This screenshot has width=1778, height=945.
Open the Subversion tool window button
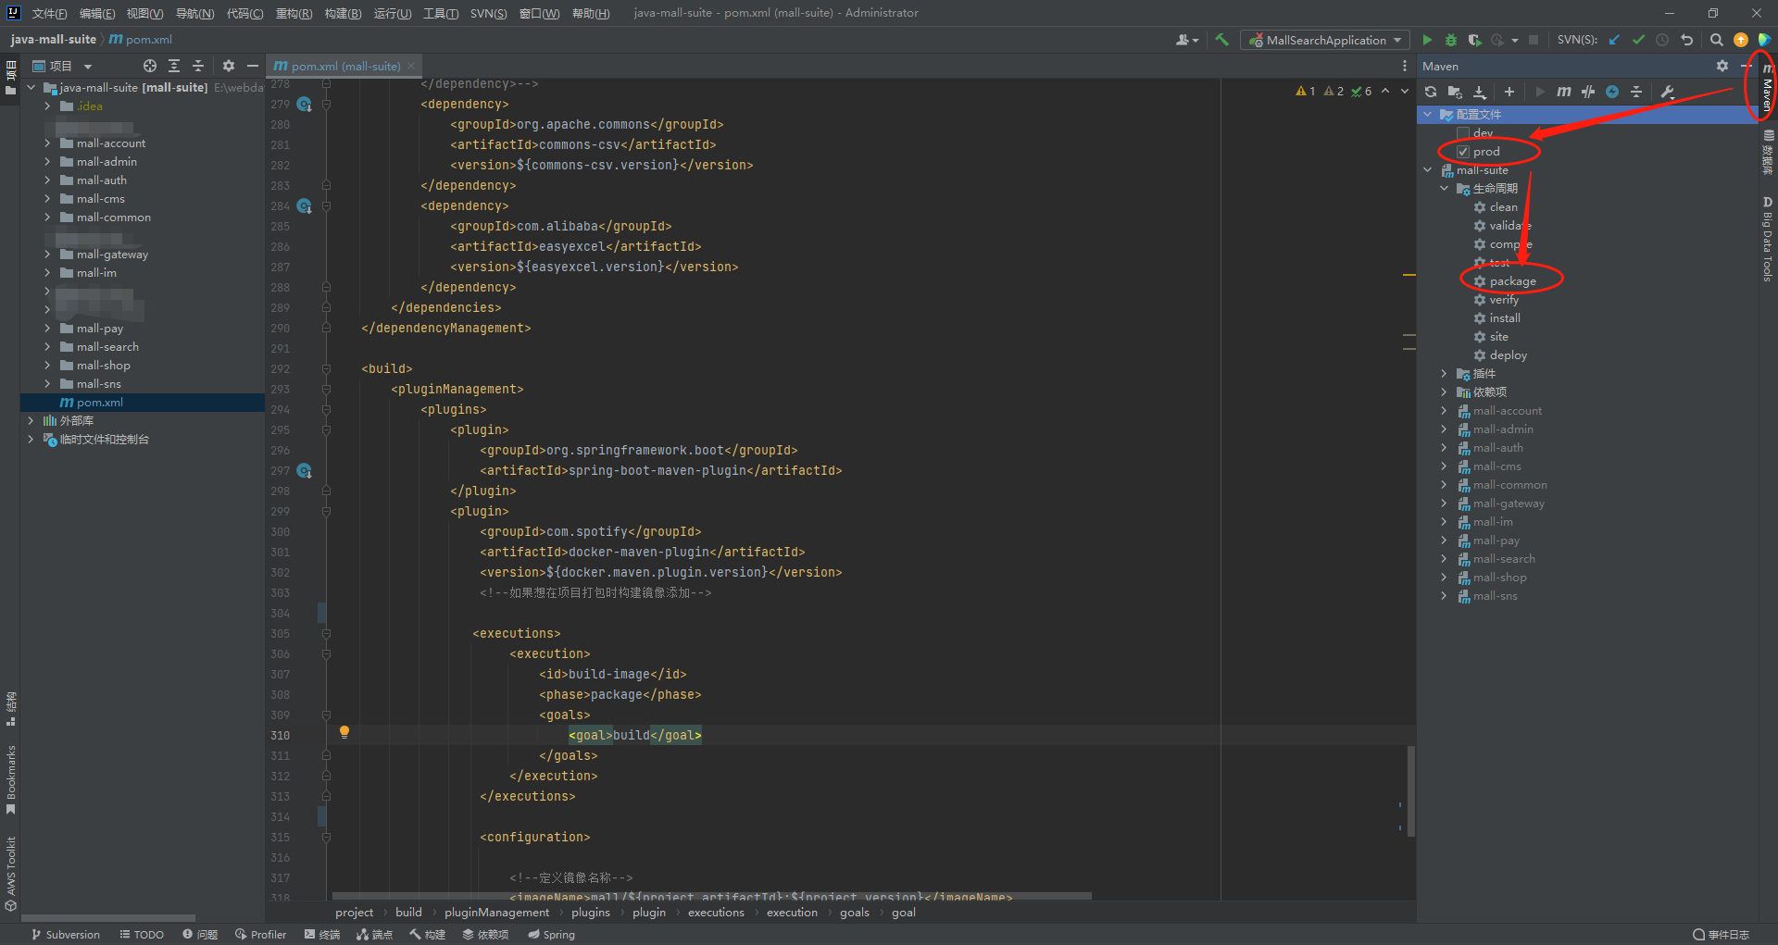(65, 935)
